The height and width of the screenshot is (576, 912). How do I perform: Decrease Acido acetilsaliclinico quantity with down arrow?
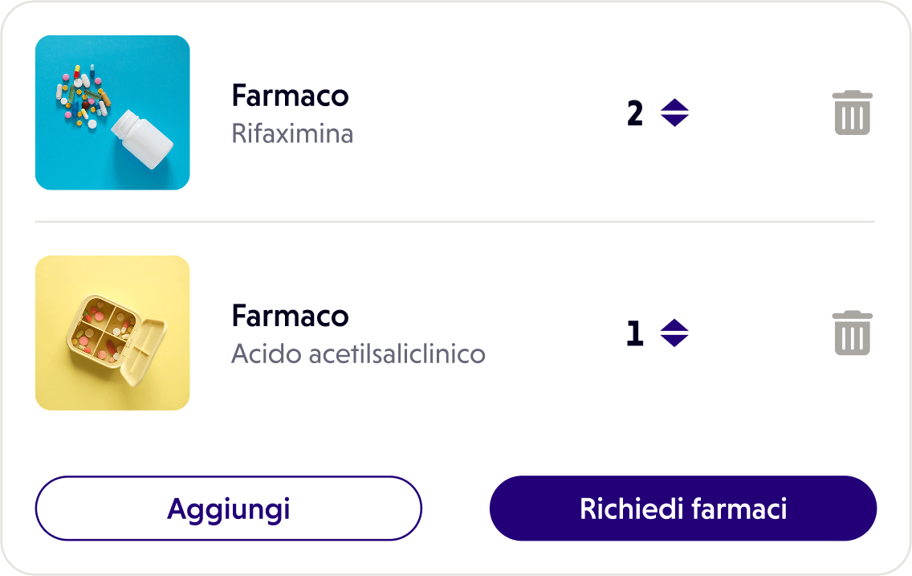coord(674,339)
